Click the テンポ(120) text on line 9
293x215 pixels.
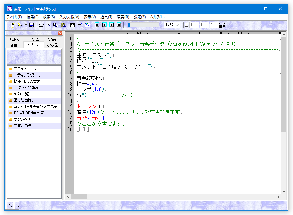pos(90,89)
